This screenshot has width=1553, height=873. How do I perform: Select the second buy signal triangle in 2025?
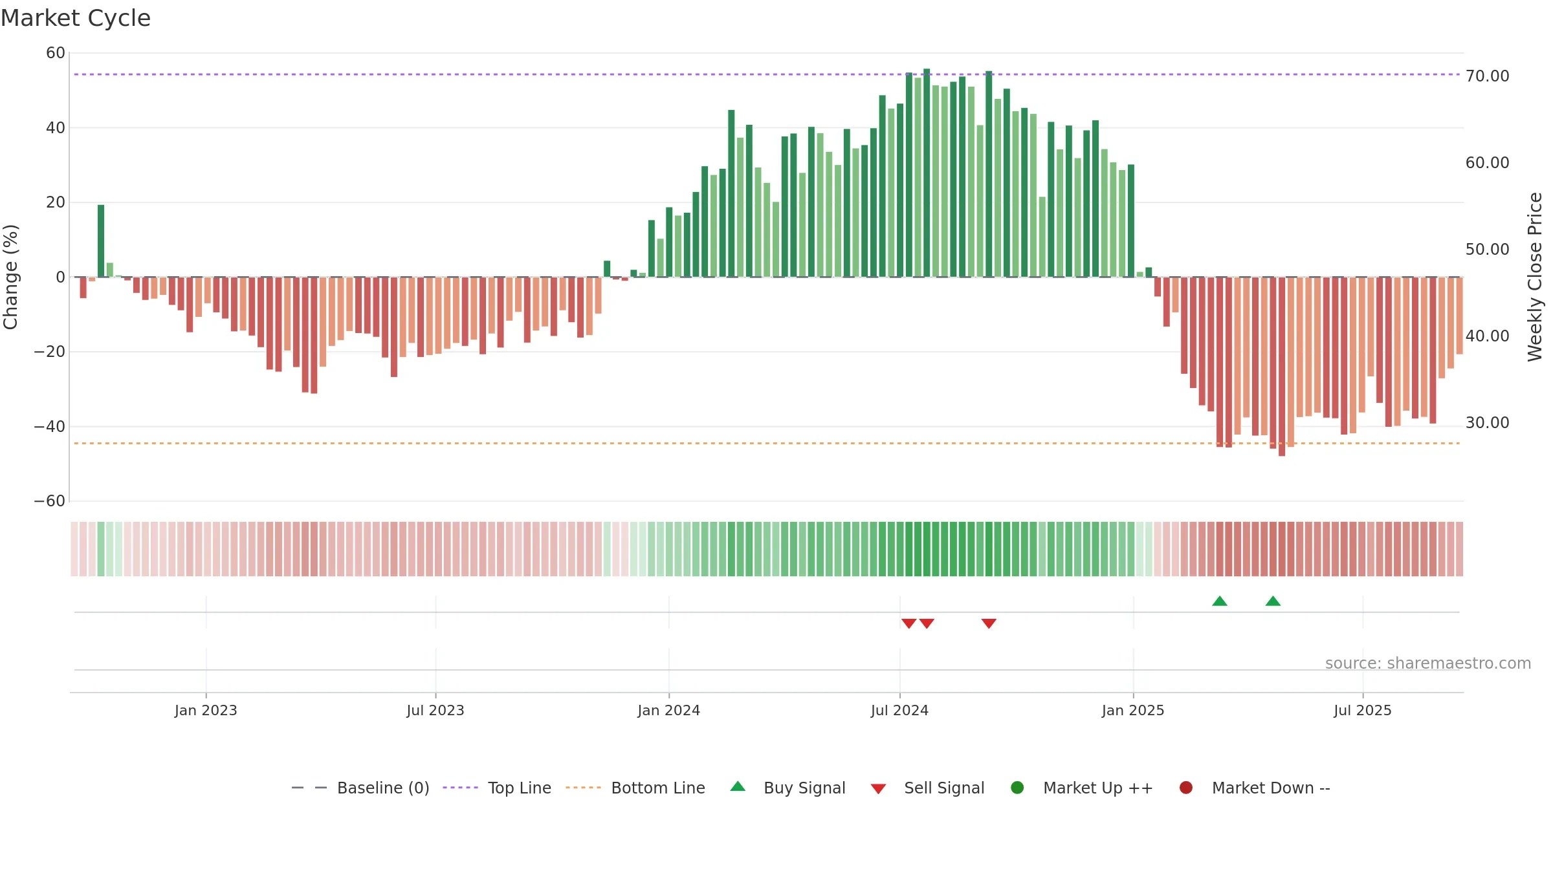(x=1273, y=601)
